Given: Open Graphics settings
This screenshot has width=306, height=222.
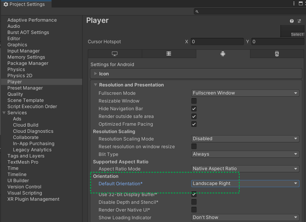Looking at the screenshot, I should [17, 45].
